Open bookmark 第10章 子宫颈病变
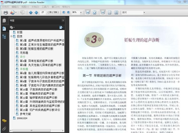The width and height of the screenshot is (188, 133). 39,90
